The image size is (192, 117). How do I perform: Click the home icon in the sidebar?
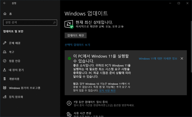click(x=5, y=14)
